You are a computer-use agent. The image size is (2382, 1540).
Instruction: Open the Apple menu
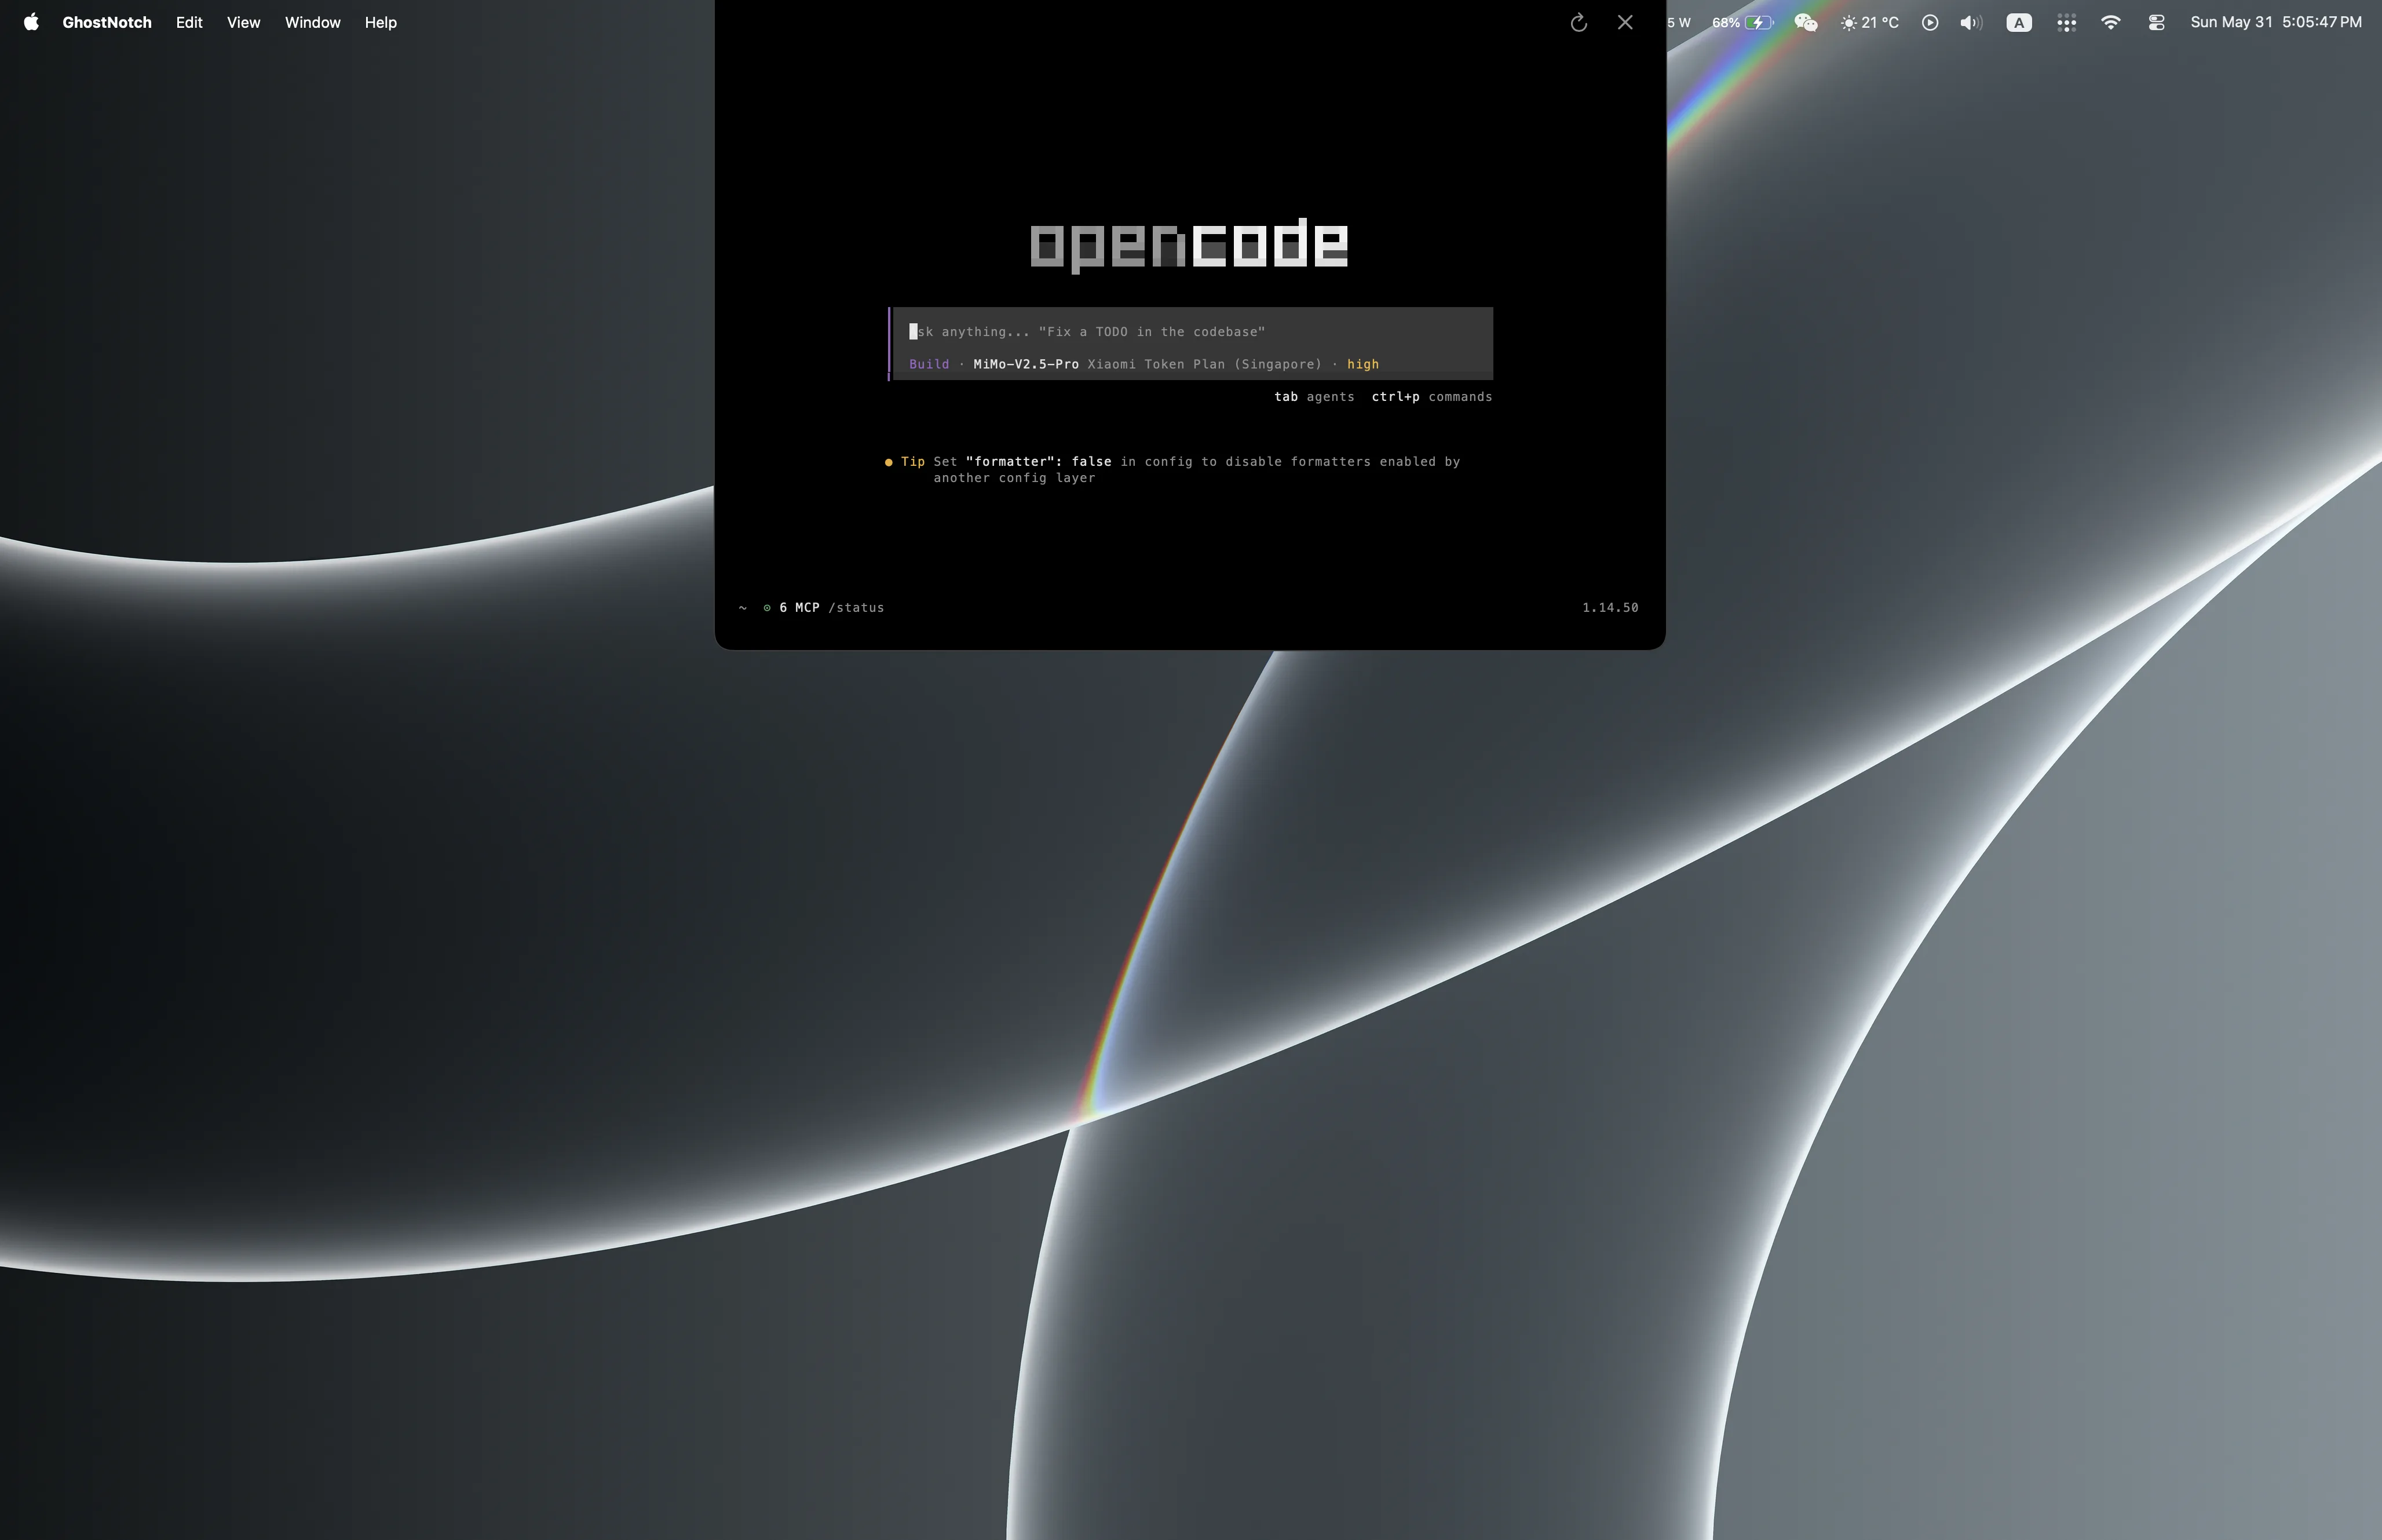(x=31, y=22)
